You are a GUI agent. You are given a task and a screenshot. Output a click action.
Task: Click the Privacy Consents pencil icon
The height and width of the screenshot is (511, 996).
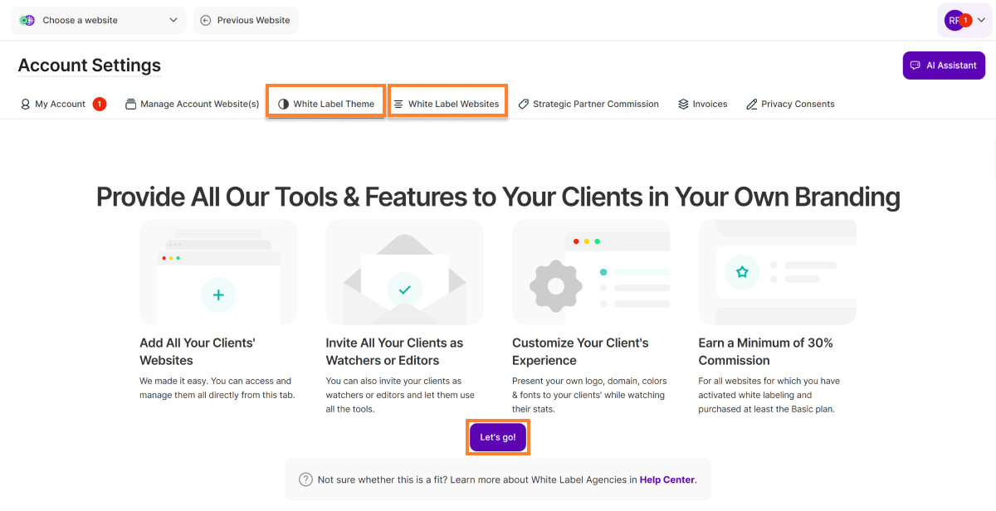[752, 104]
